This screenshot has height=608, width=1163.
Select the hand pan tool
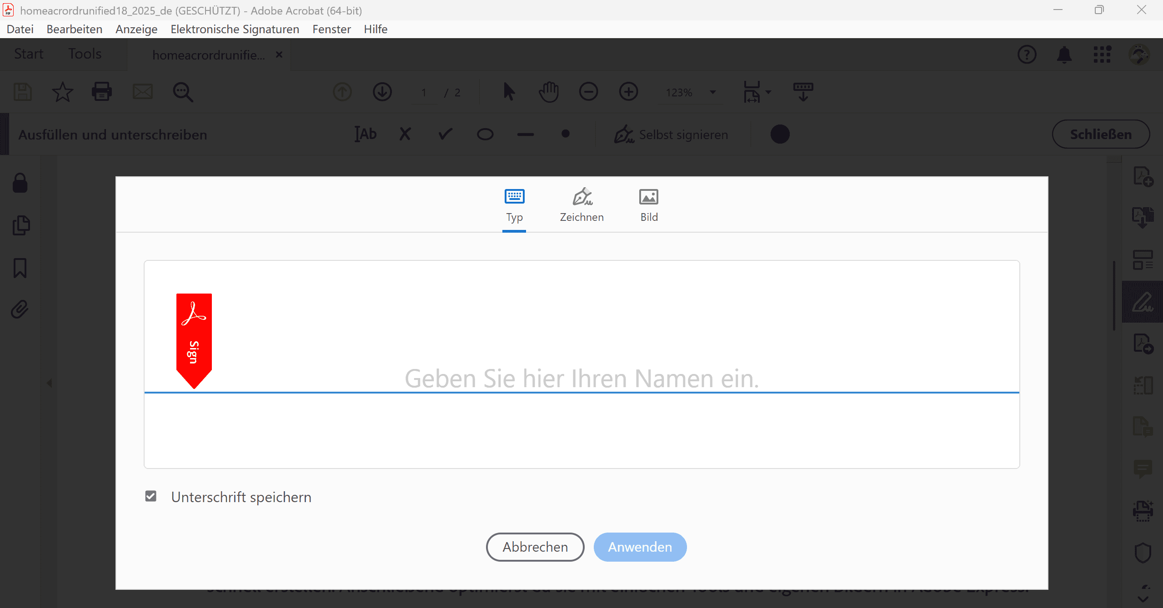tap(549, 92)
